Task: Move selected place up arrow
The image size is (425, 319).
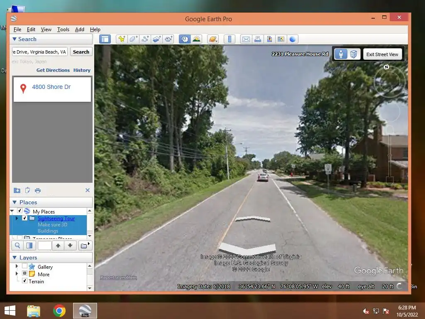Action: click(58, 246)
